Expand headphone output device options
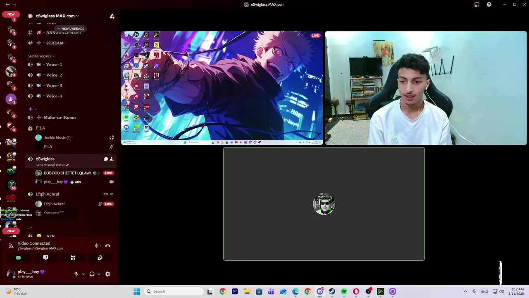 [99, 274]
